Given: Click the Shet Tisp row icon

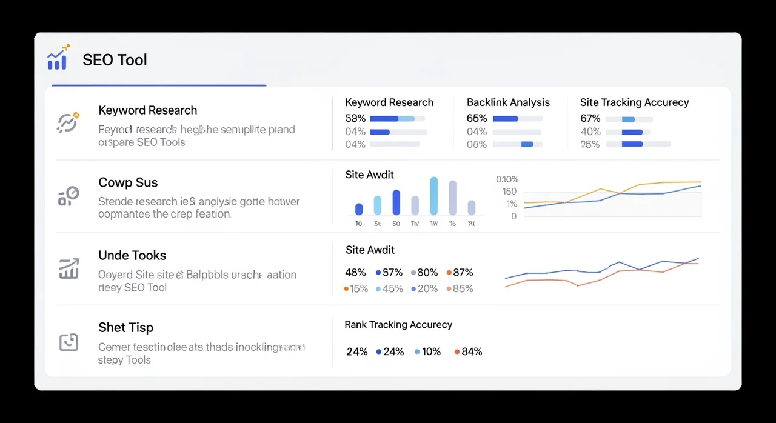Looking at the screenshot, I should (x=69, y=342).
